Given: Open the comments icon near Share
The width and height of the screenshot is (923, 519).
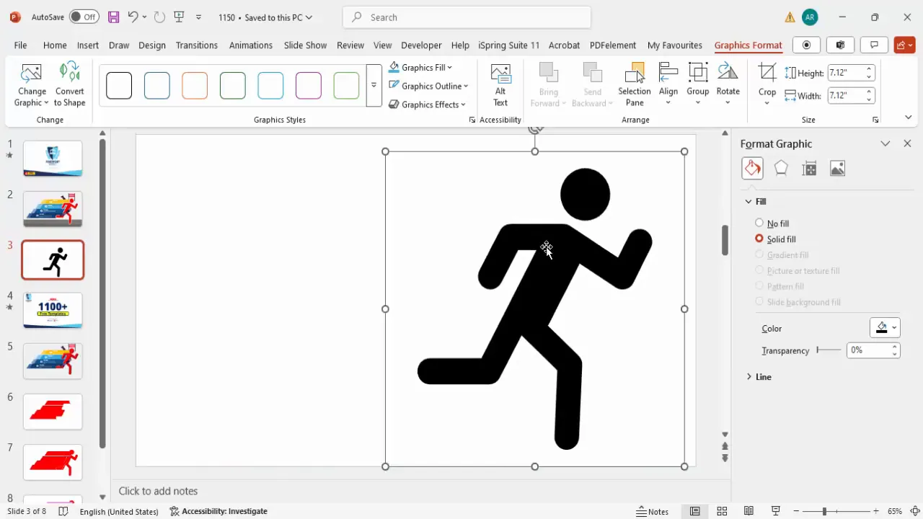Looking at the screenshot, I should [x=874, y=45].
